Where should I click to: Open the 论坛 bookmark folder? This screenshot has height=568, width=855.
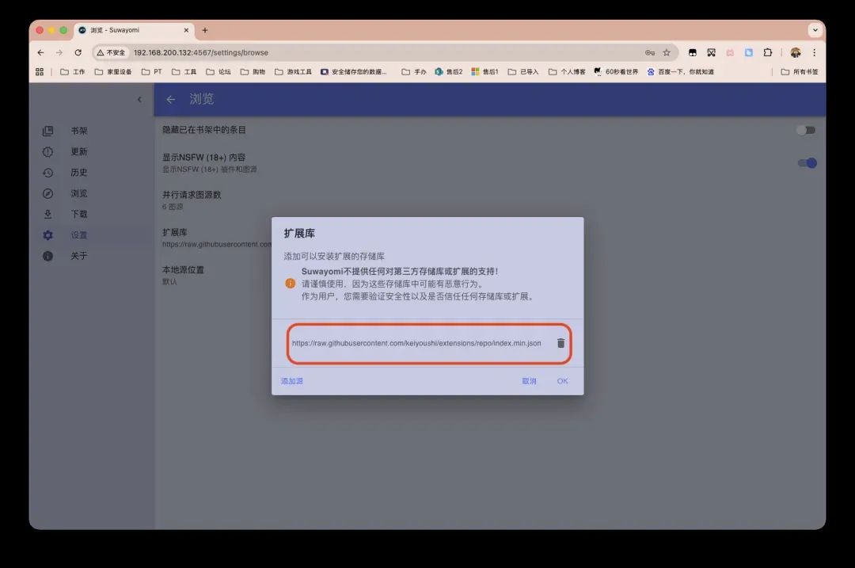tap(218, 71)
